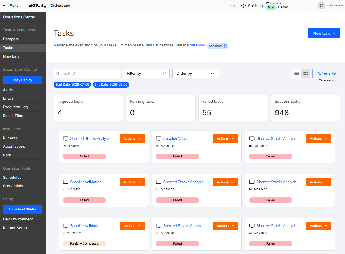Click the monitor icon on task 24528852

coord(252,226)
